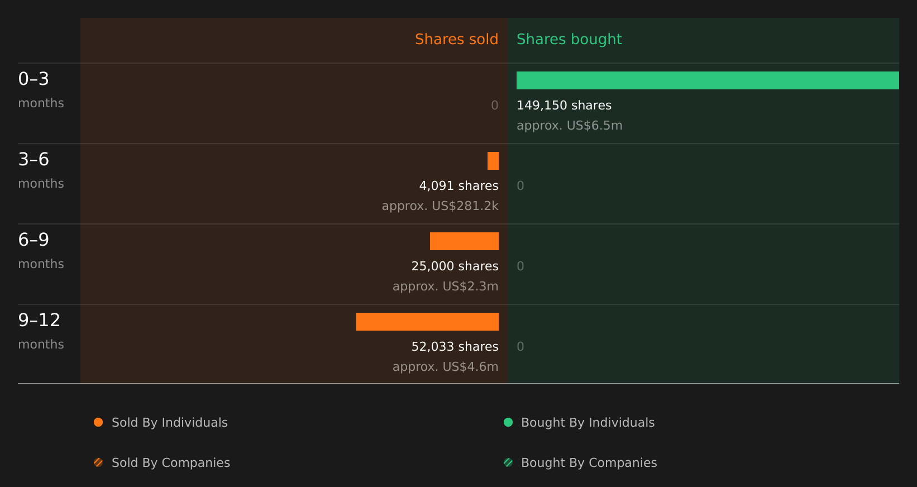This screenshot has height=487, width=917.
Task: Click the 0–3 months row label
Action: click(41, 90)
